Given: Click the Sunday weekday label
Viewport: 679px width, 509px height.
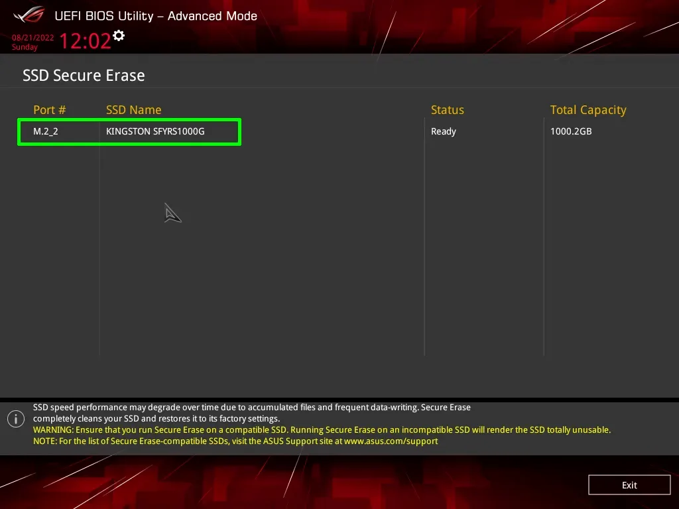Looking at the screenshot, I should [25, 47].
